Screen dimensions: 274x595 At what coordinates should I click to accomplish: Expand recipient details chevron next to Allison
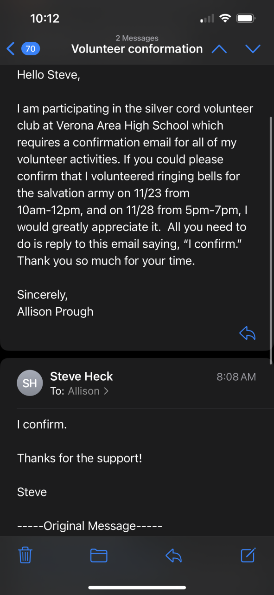tap(106, 391)
